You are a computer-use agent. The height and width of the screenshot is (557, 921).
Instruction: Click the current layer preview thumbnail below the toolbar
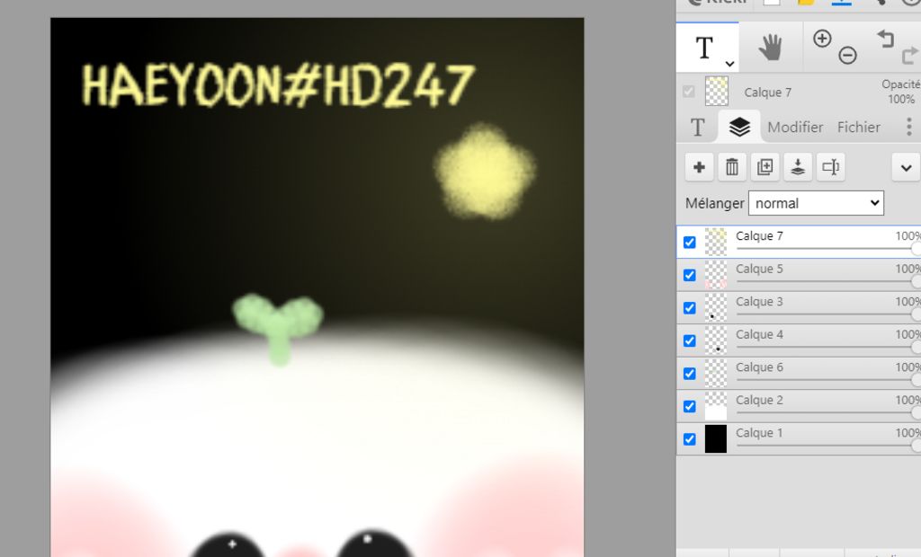pyautogui.click(x=716, y=92)
